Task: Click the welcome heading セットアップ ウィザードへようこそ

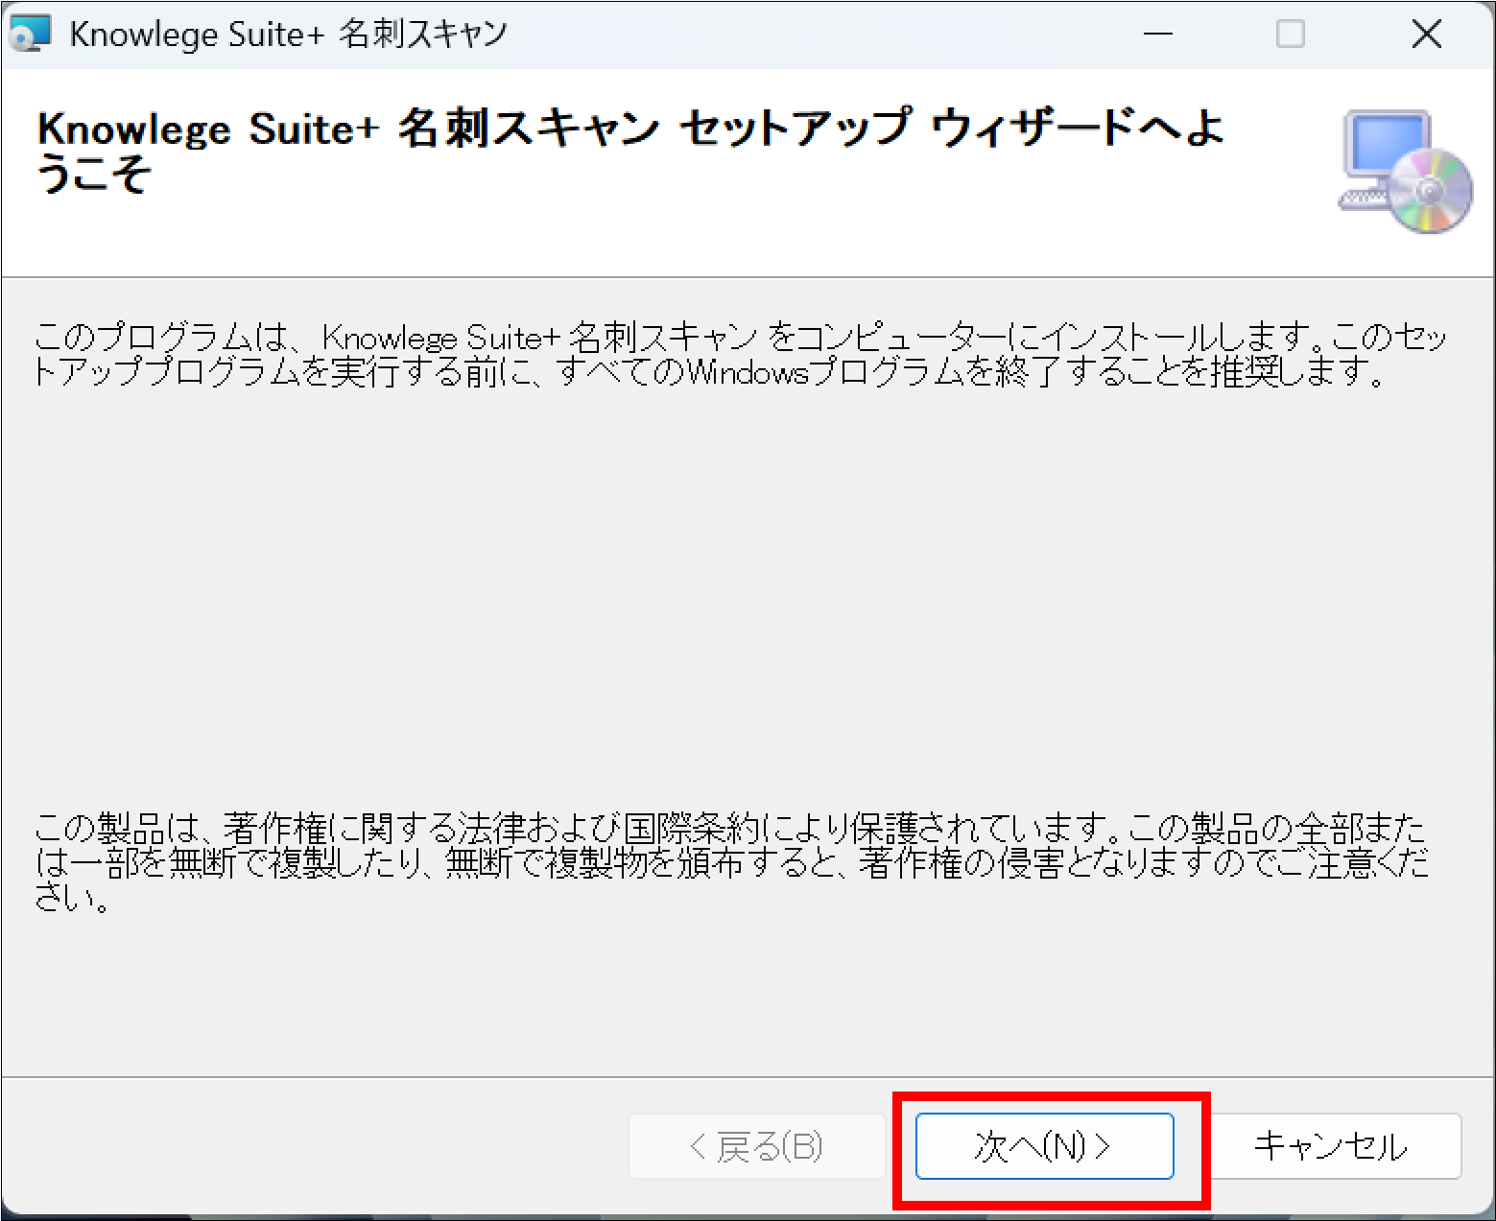Action: pos(630,151)
